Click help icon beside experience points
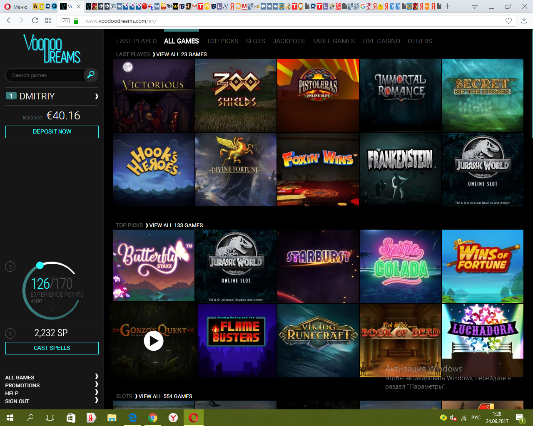The image size is (533, 426). coord(10,267)
